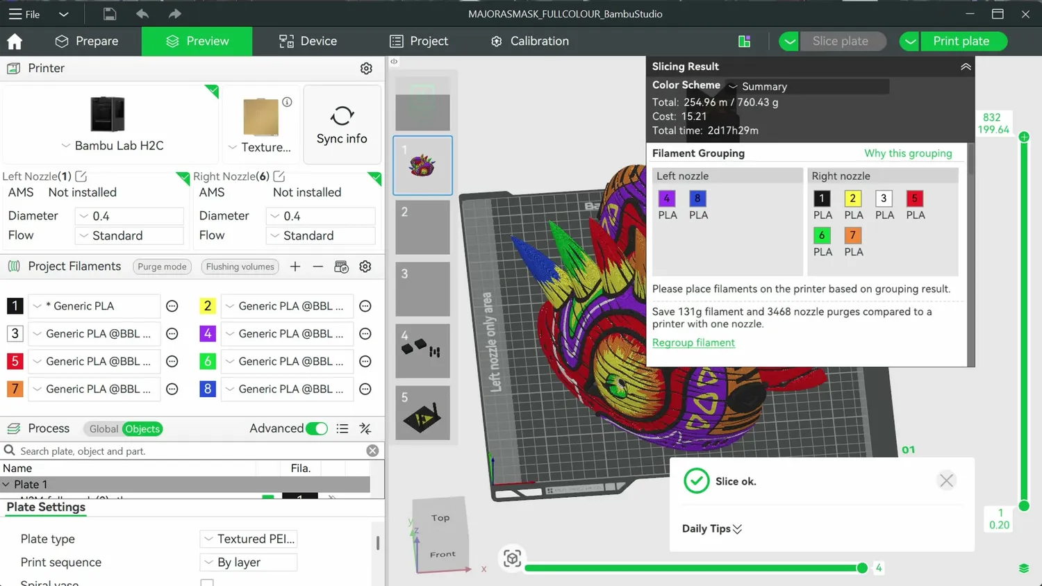Open options for filament 2

(365, 306)
